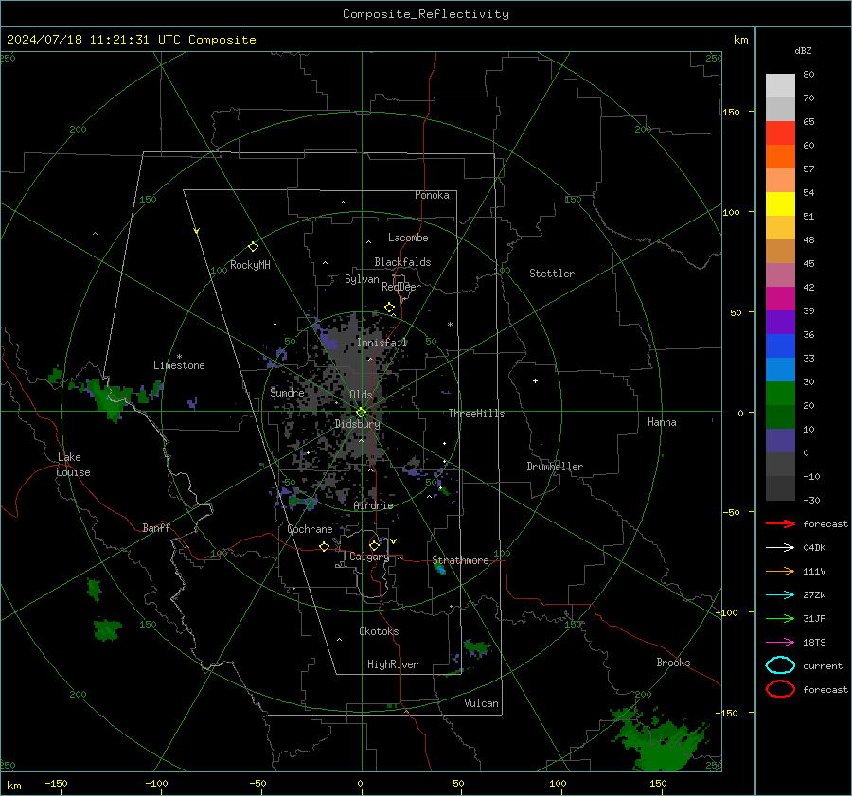Click the Drumheller label

click(x=555, y=467)
